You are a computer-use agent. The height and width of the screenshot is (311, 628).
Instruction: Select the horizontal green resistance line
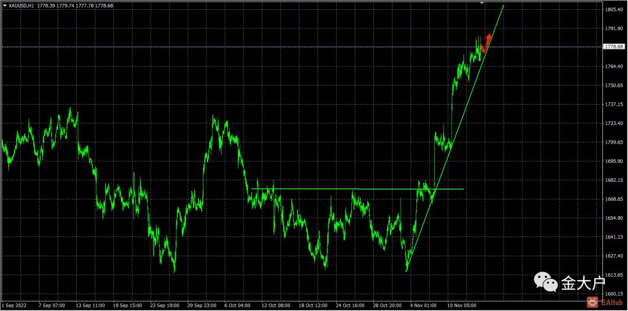tap(357, 189)
